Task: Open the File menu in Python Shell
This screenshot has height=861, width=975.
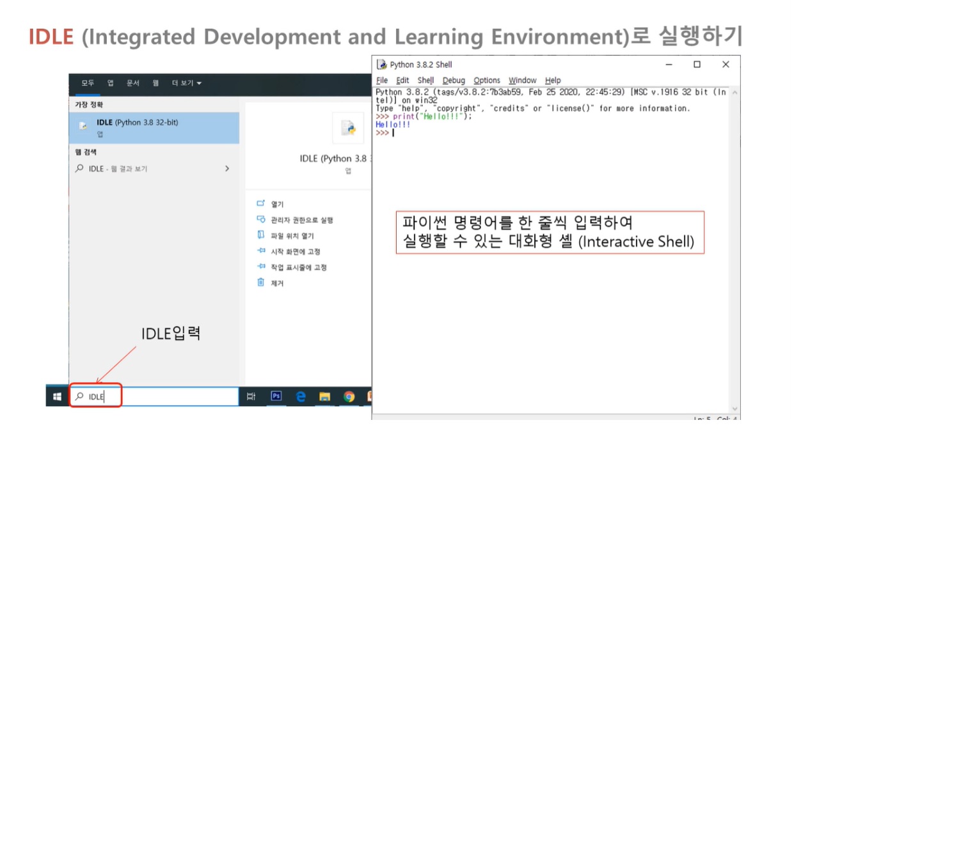Action: pos(382,81)
